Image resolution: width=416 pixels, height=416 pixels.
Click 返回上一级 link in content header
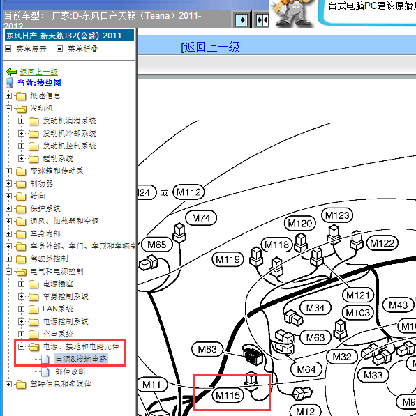point(212,47)
